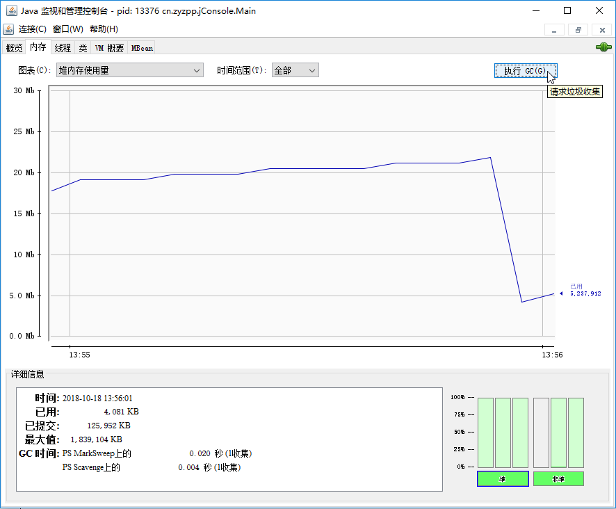Click the Java icon in the title bar
Image resolution: width=616 pixels, height=509 pixels.
(12, 10)
